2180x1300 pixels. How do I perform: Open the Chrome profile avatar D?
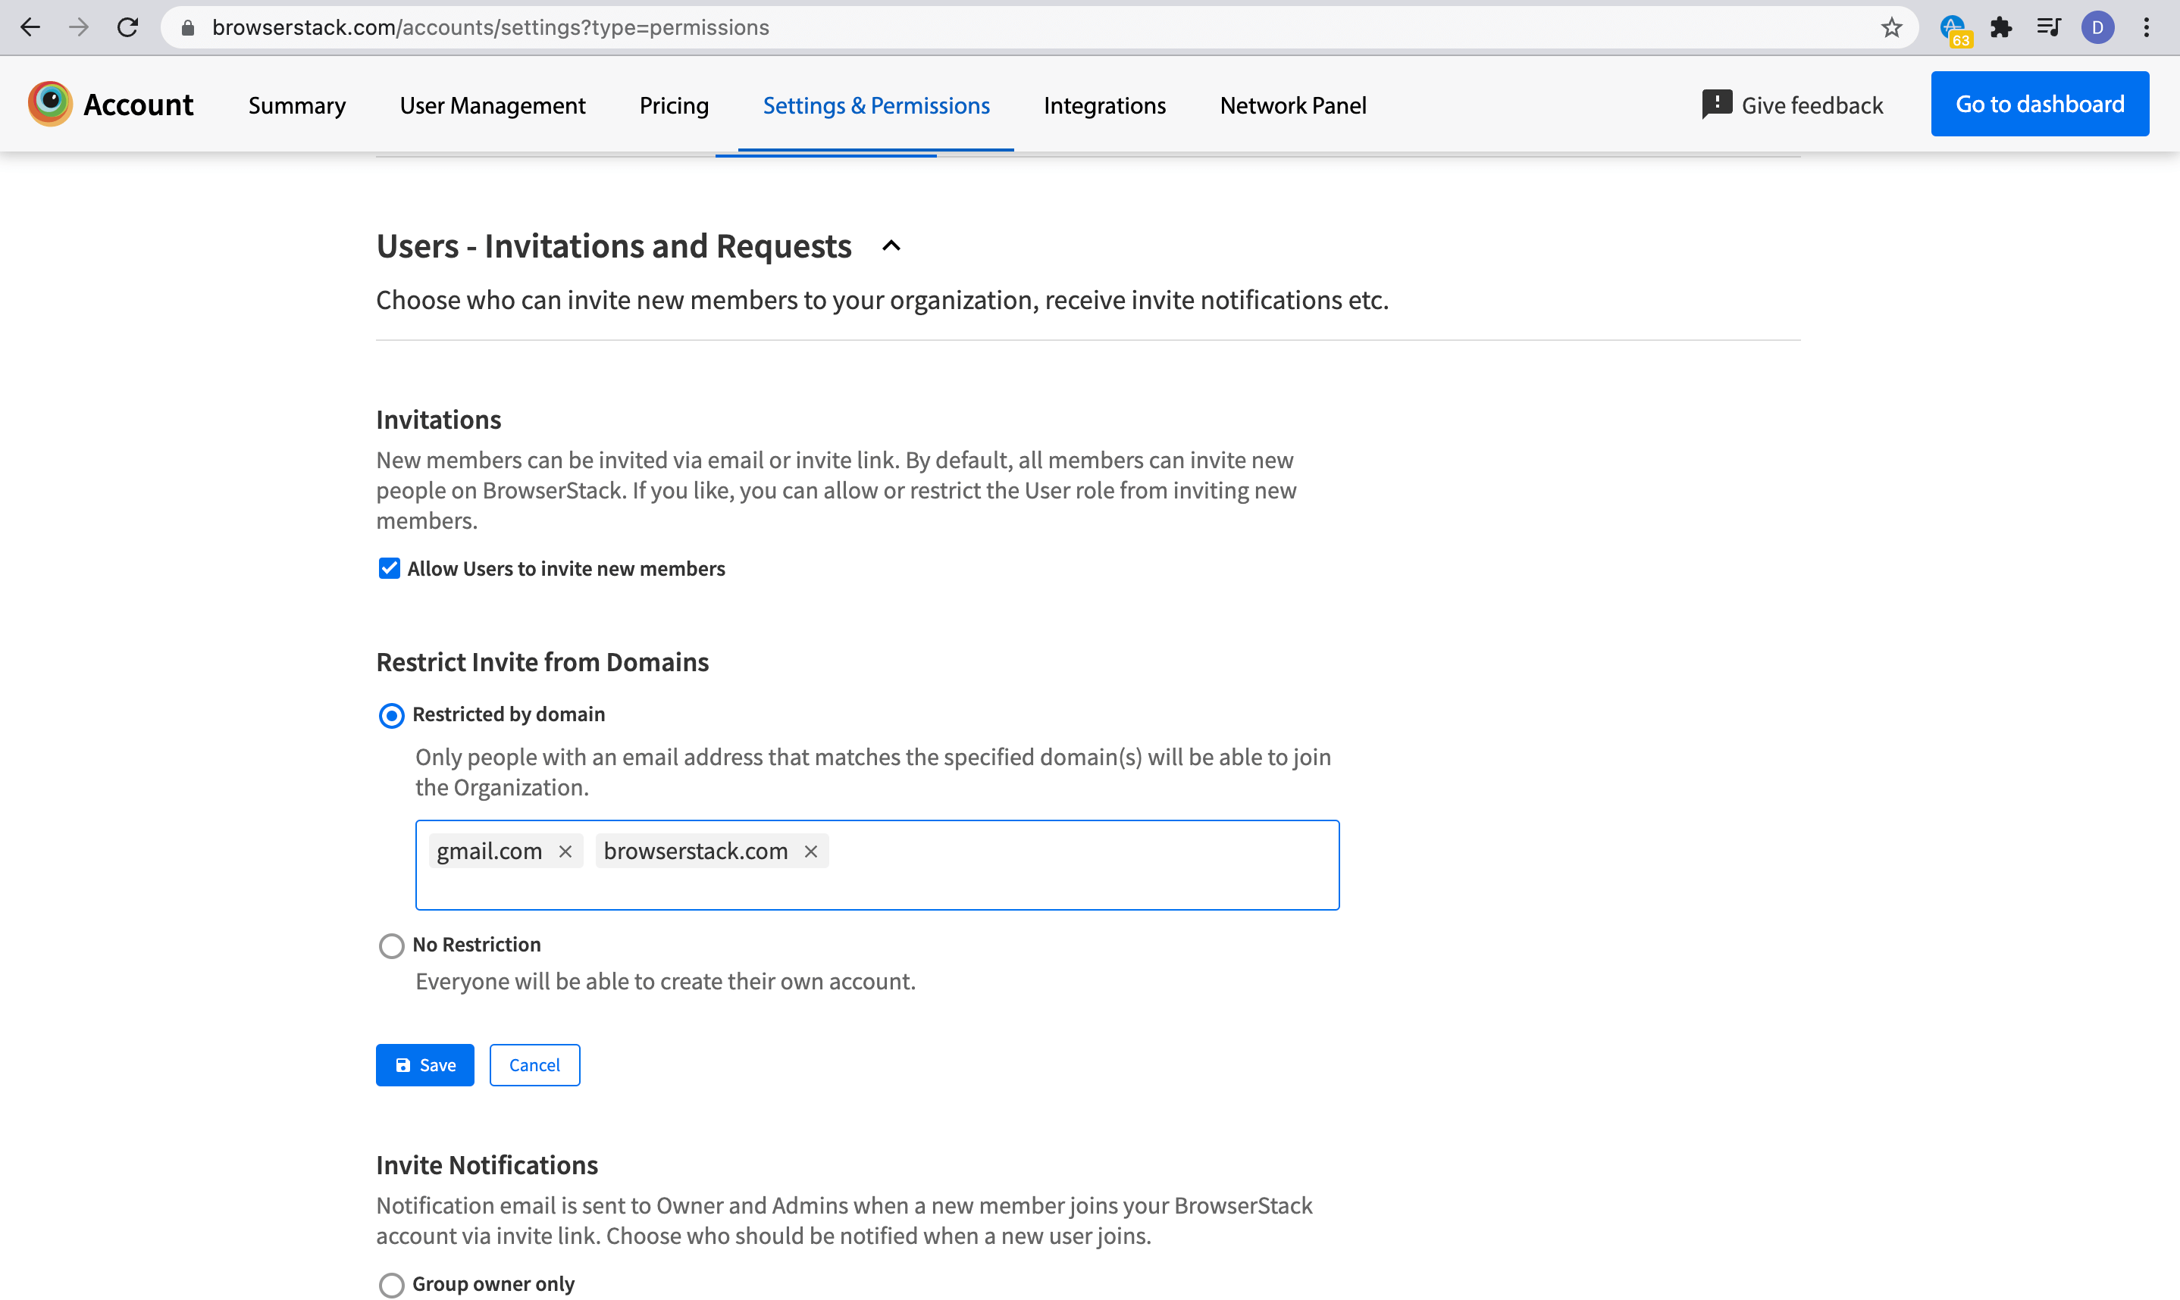tap(2097, 28)
